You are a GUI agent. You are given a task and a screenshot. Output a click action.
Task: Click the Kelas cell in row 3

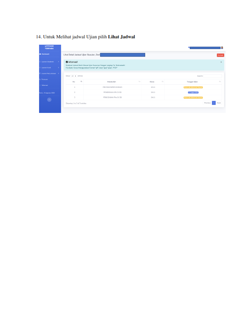pos(153,97)
